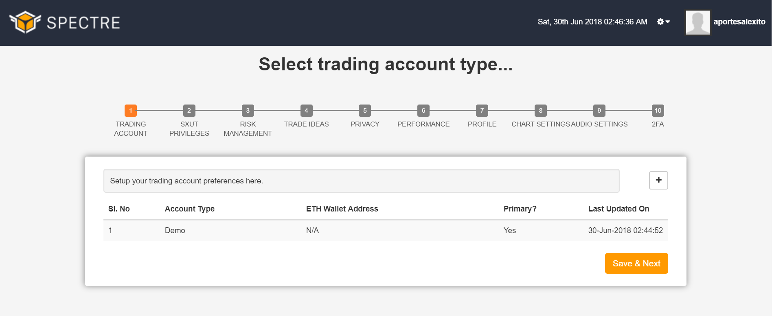The width and height of the screenshot is (772, 316).
Task: Open the aportesalexito username menu
Action: [x=739, y=22]
